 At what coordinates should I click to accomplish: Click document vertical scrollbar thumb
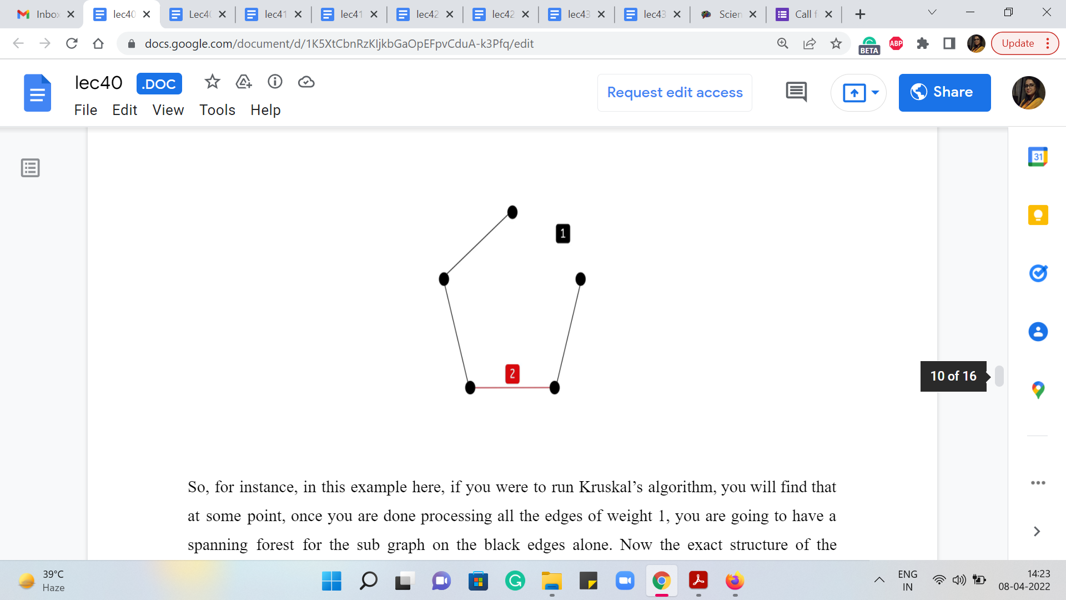click(x=999, y=376)
